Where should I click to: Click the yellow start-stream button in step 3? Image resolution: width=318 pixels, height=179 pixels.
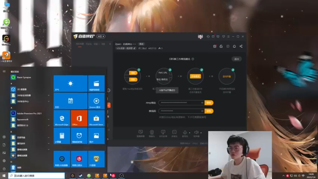pos(195,76)
